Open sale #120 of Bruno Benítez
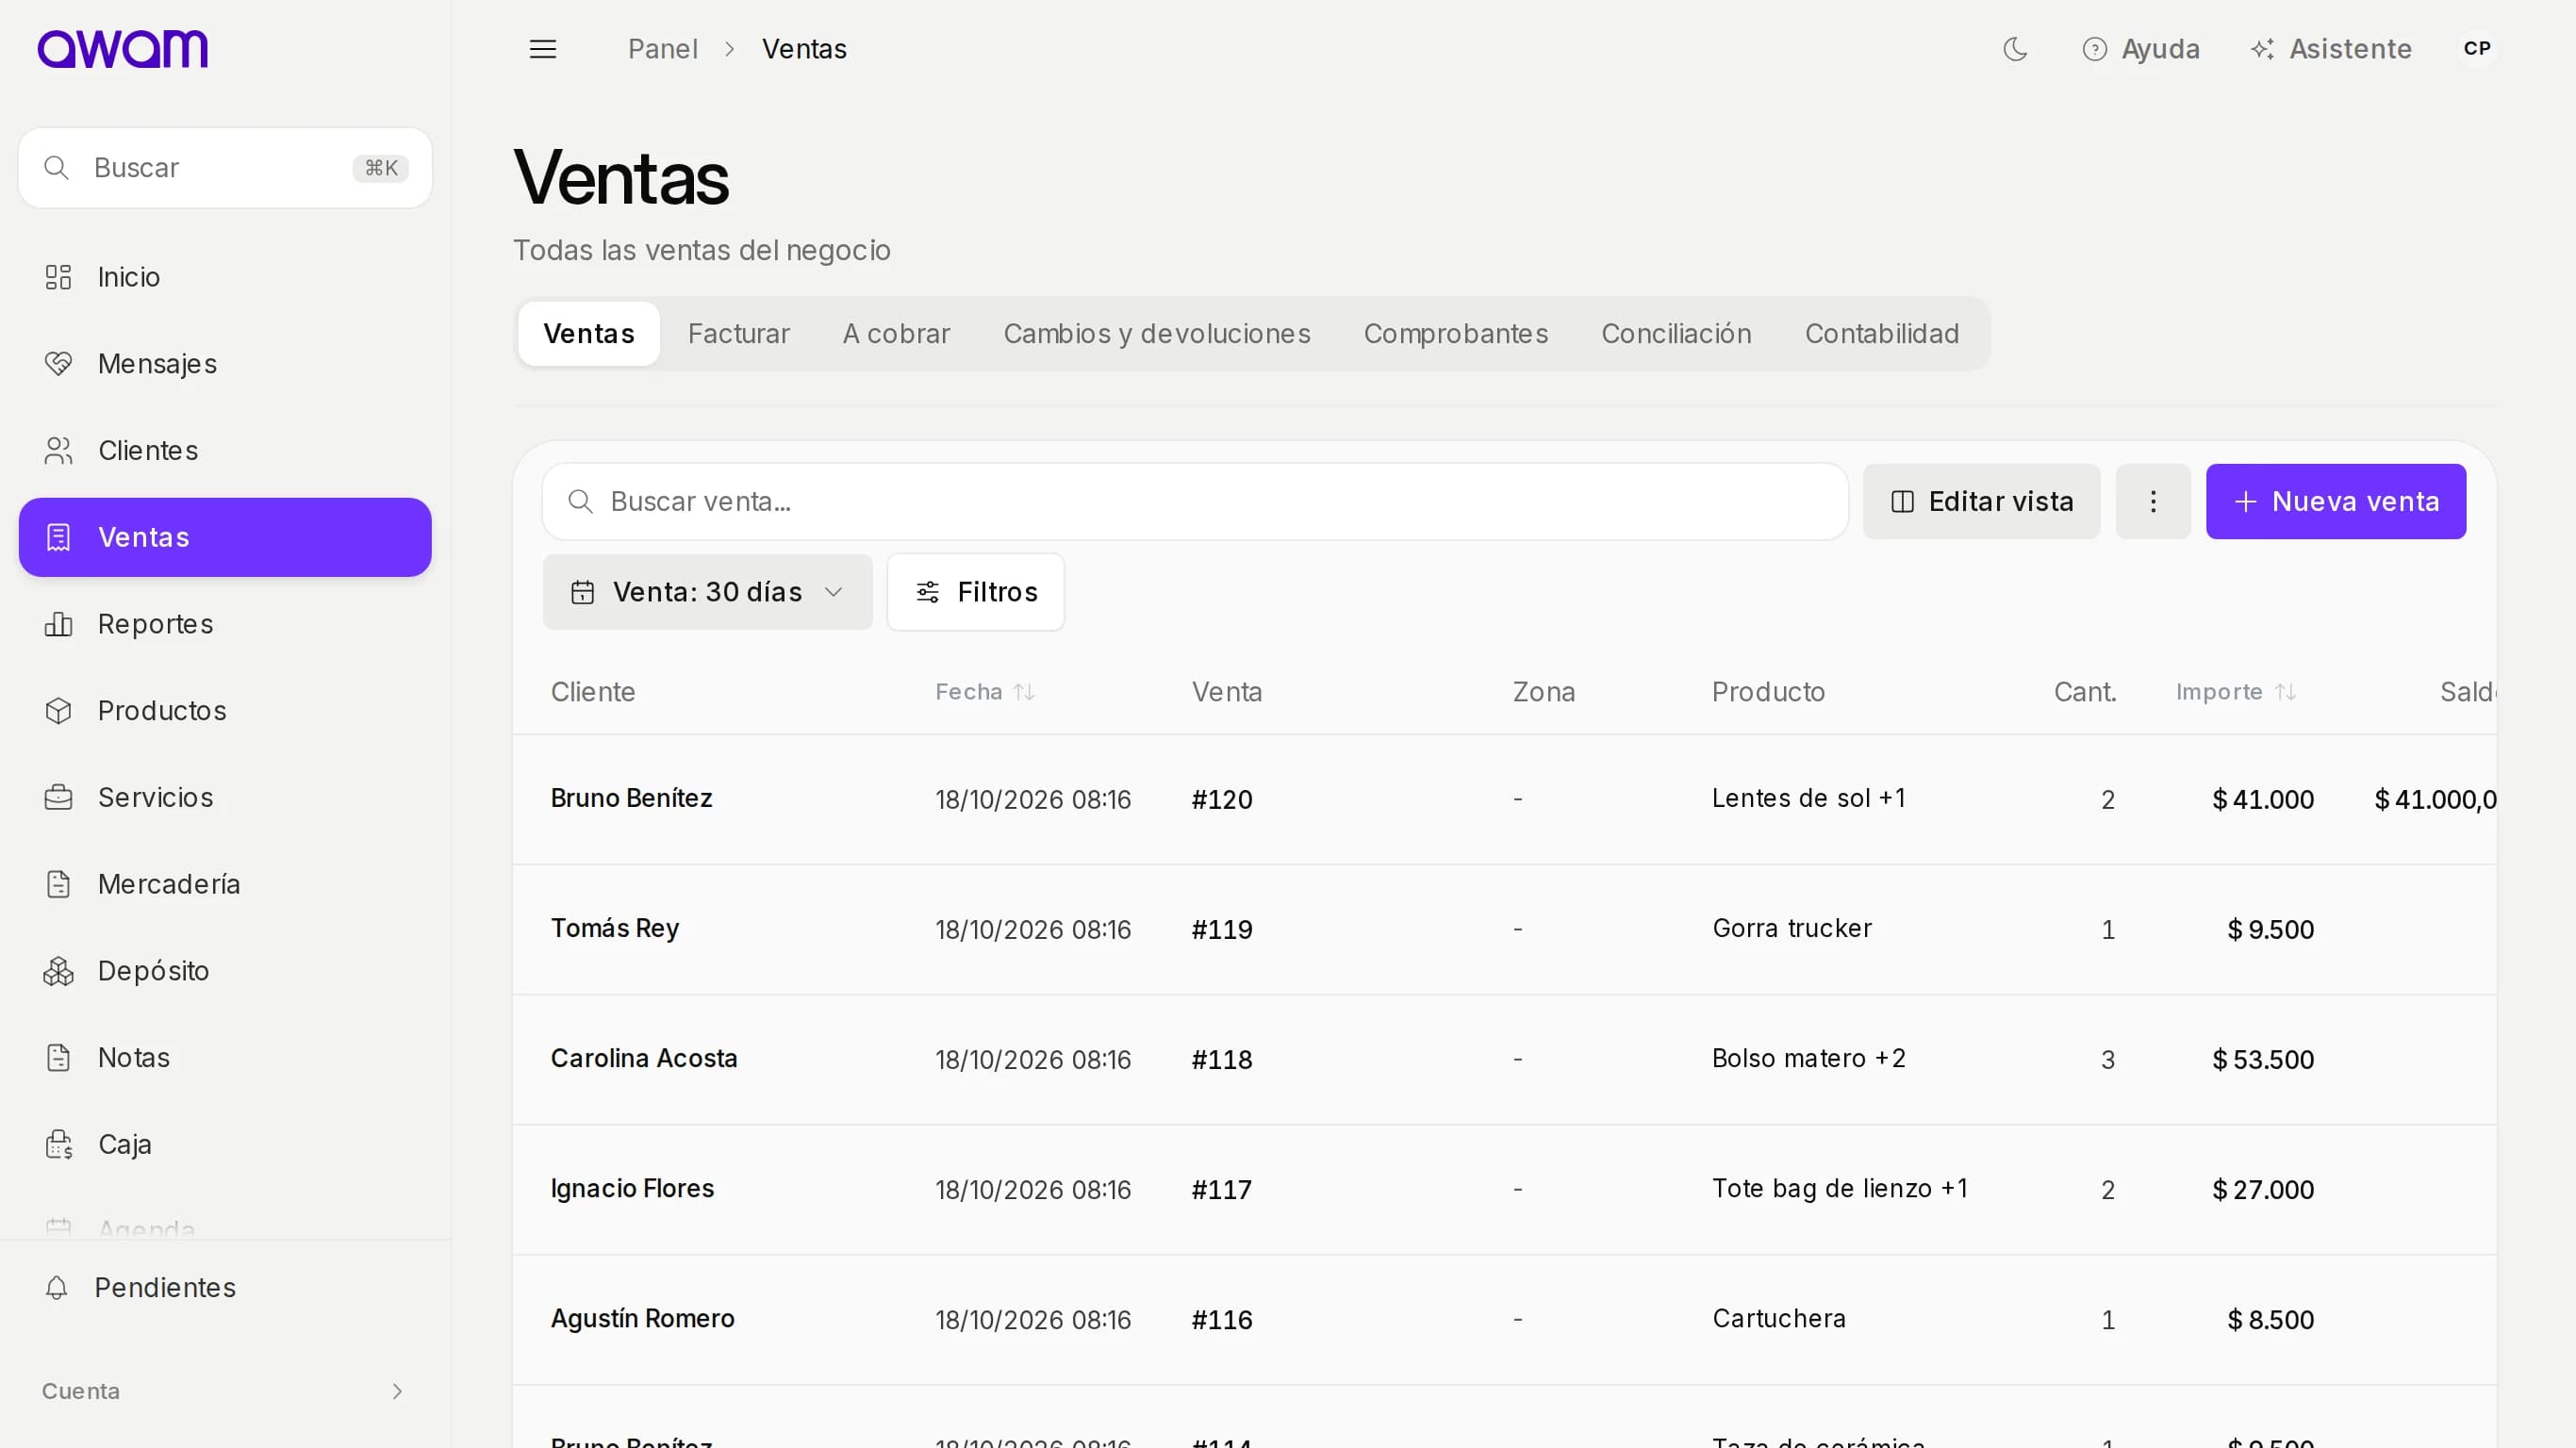 coord(1221,800)
